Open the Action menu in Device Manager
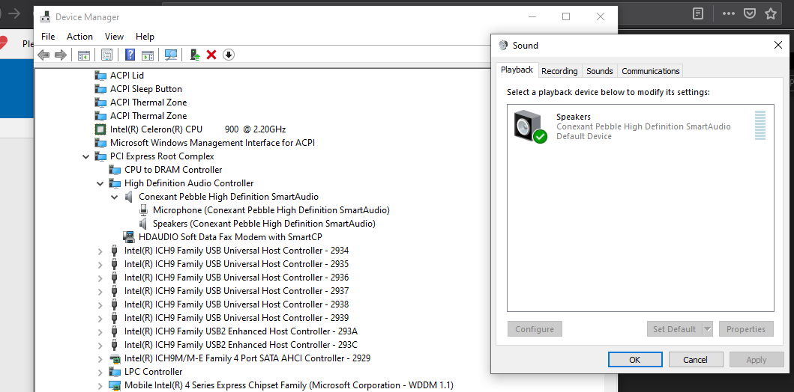The height and width of the screenshot is (392, 794). coord(80,37)
